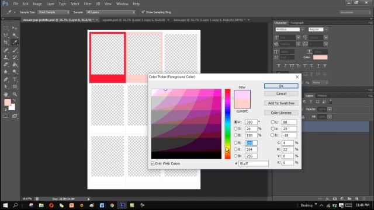374x210 pixels.
Task: Select the Hand tool
Action: [x=6, y=94]
